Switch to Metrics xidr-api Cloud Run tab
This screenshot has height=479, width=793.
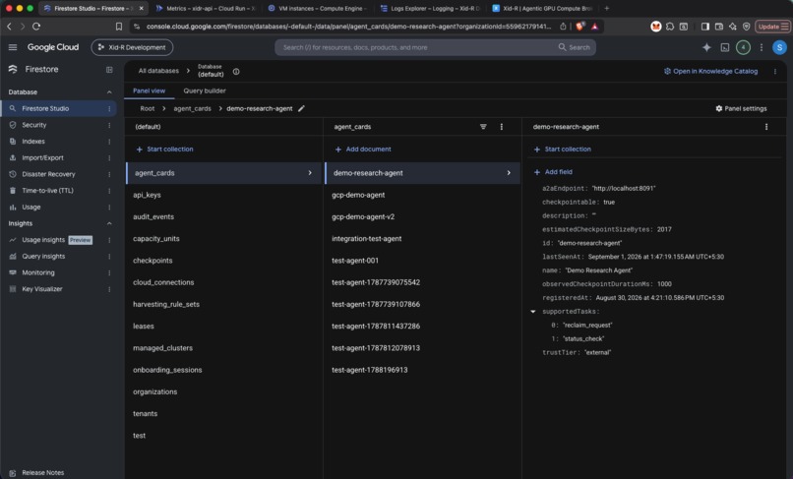207,8
